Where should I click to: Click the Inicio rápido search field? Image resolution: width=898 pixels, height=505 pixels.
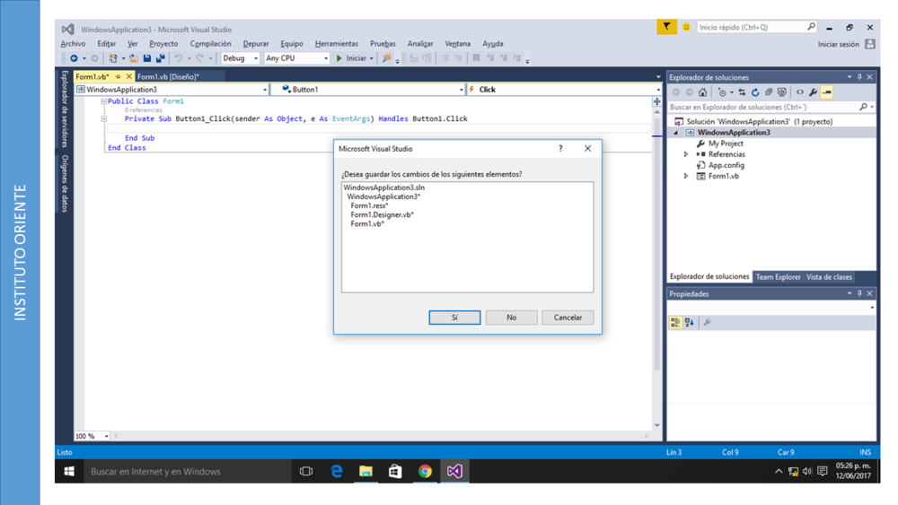pos(751,28)
